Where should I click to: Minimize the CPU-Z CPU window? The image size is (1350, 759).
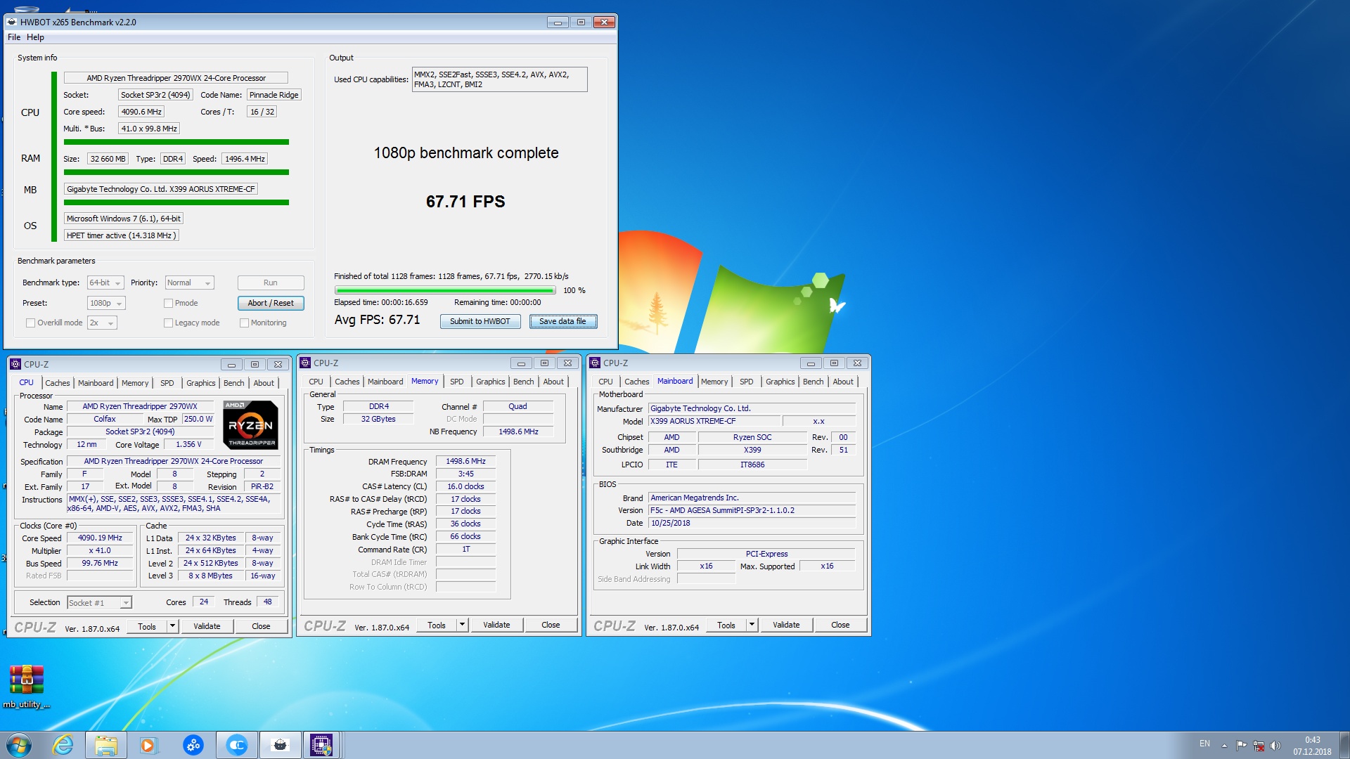coord(231,365)
